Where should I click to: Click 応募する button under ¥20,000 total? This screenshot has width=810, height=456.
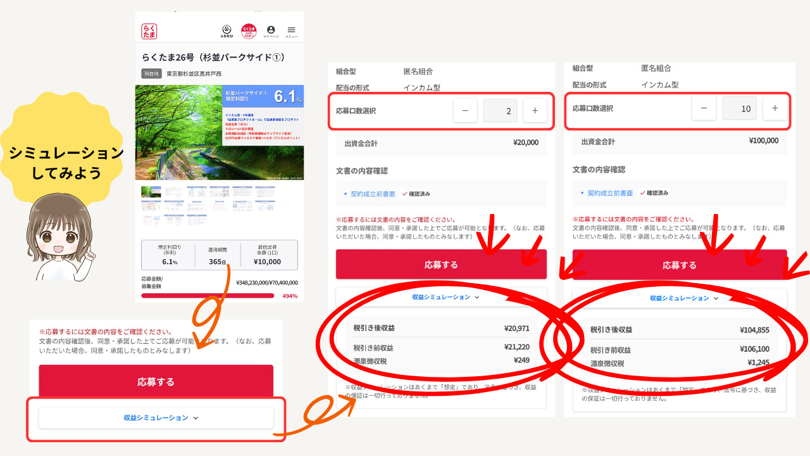441,265
